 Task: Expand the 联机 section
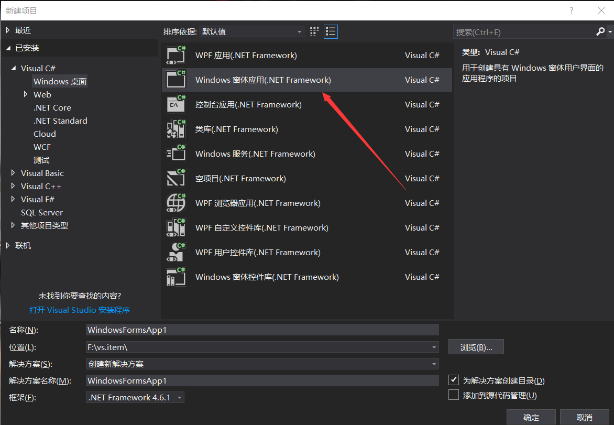coord(8,245)
